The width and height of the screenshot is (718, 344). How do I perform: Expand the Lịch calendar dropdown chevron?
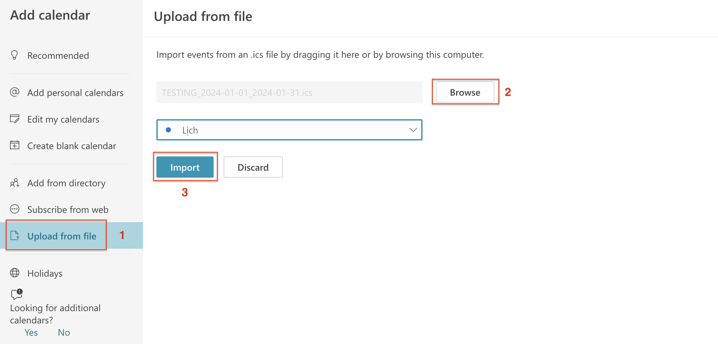point(413,130)
